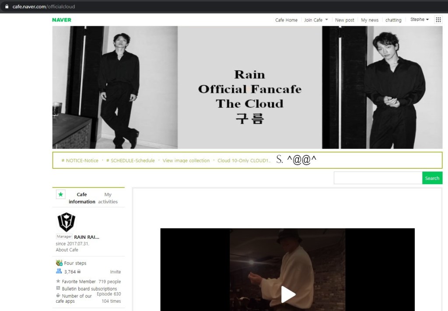This screenshot has width=448, height=311.
Task: Open the apps grid icon
Action: click(438, 20)
